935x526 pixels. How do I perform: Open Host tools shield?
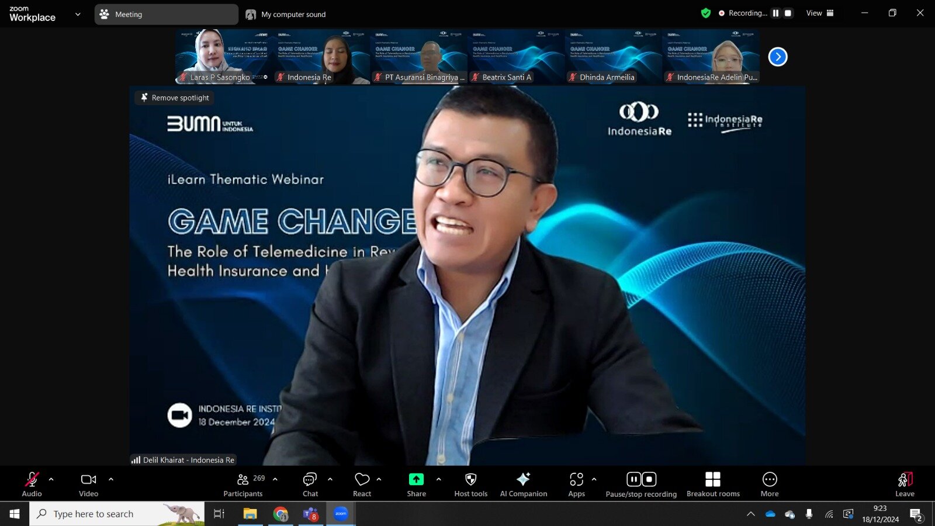click(470, 485)
